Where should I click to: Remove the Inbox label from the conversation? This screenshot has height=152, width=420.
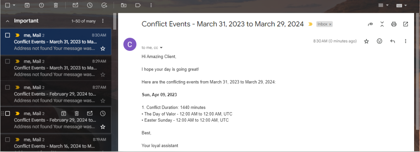[x=330, y=24]
